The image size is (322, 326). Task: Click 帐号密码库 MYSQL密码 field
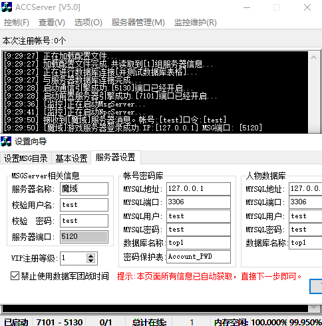pos(198,230)
